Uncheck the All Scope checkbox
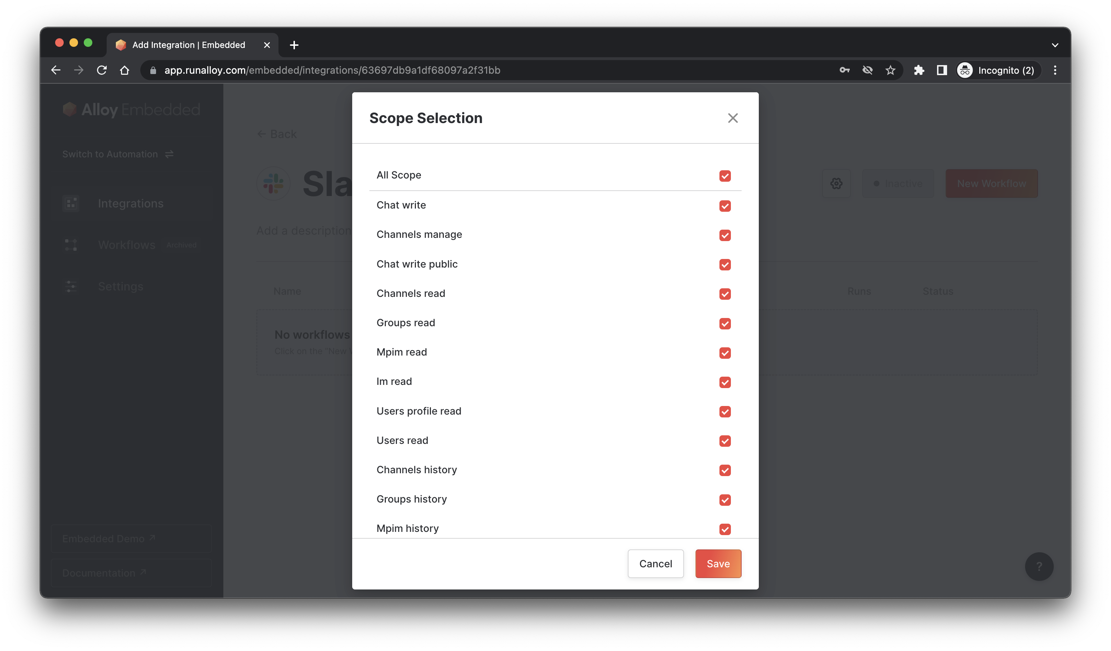This screenshot has width=1111, height=651. click(x=725, y=176)
